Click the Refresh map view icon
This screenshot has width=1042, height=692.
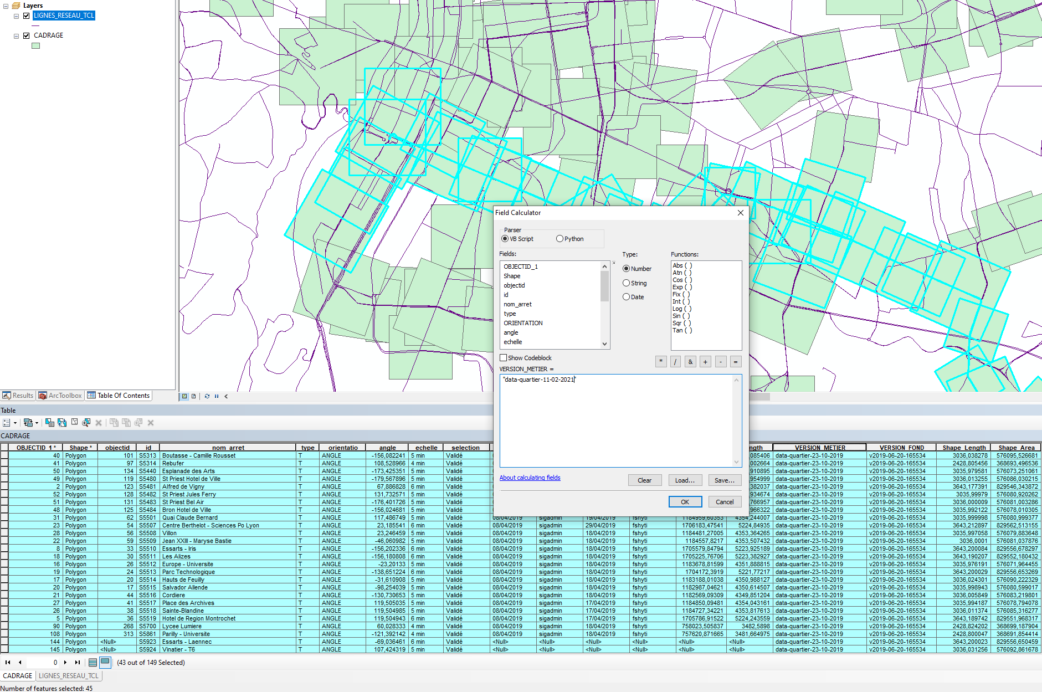click(207, 396)
